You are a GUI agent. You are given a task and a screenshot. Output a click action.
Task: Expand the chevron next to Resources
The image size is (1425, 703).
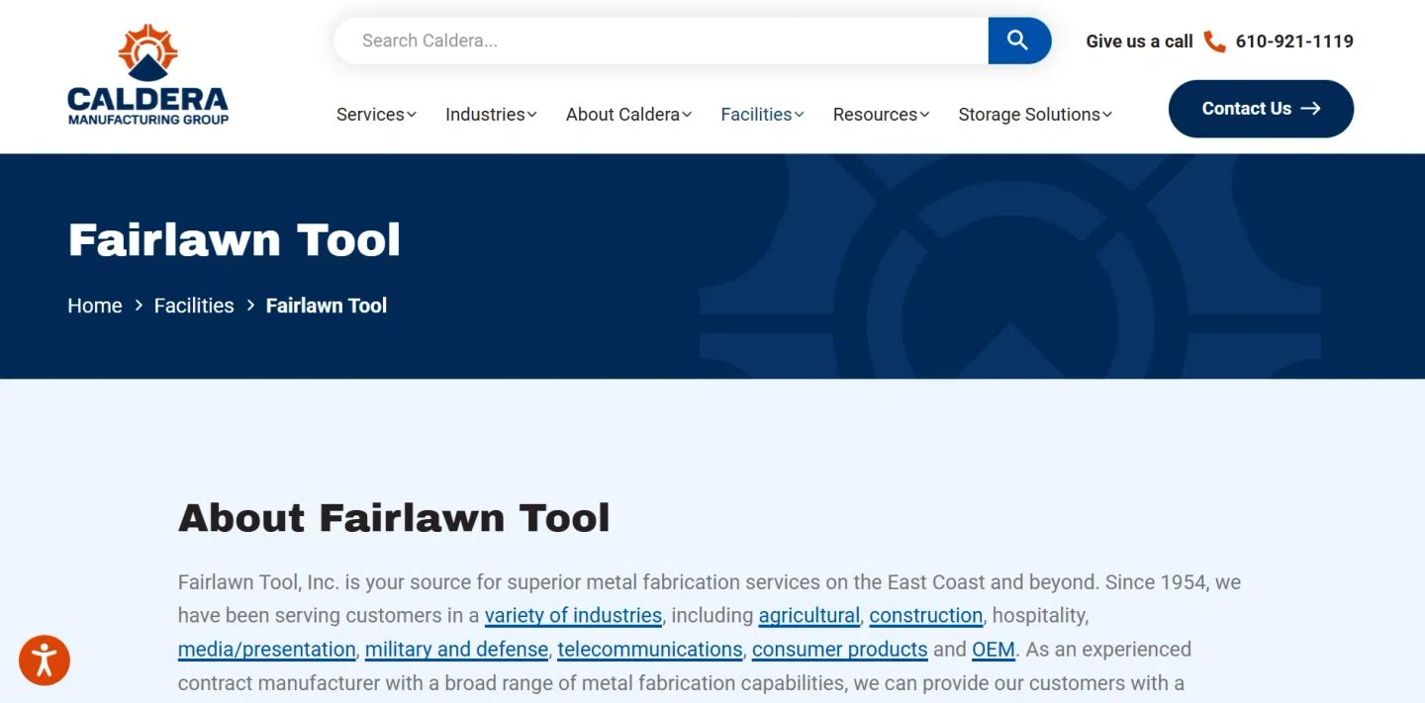(x=924, y=115)
